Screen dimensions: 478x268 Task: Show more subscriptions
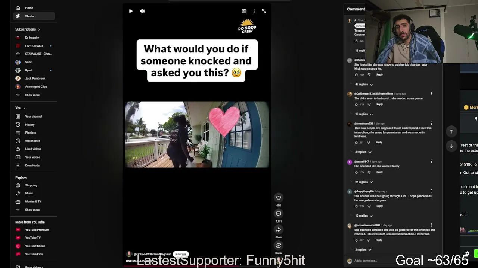(33, 95)
